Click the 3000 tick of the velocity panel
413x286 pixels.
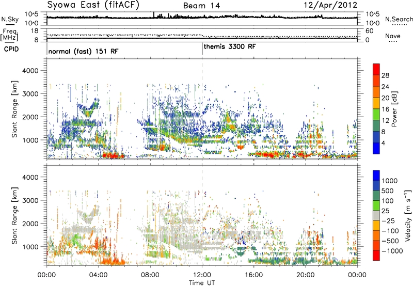pyautogui.click(x=30, y=200)
